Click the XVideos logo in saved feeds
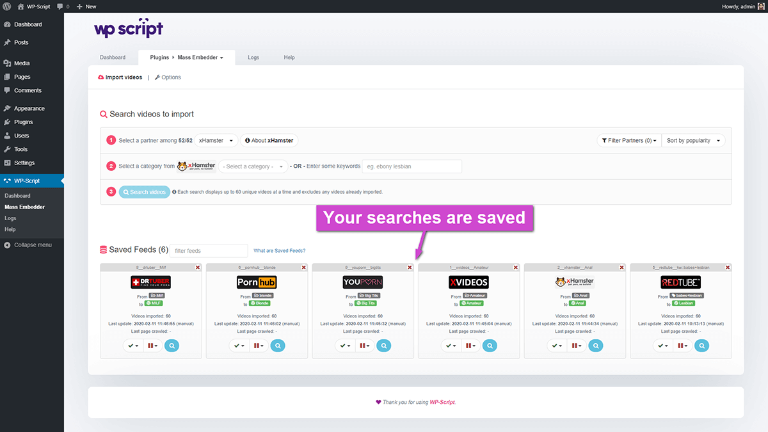 click(468, 282)
